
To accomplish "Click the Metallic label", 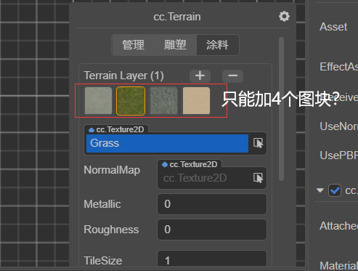I will coord(102,204).
